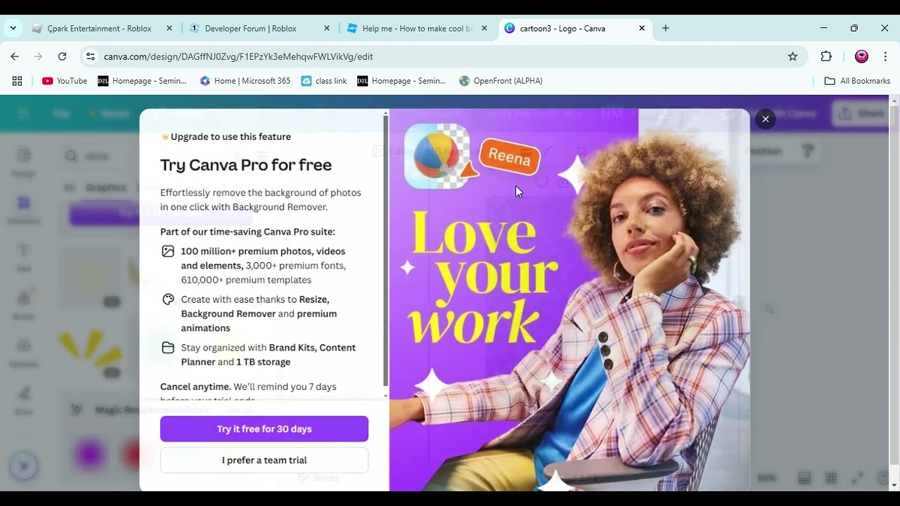Open the OpenFront (ALPHA) bookmark

click(501, 81)
